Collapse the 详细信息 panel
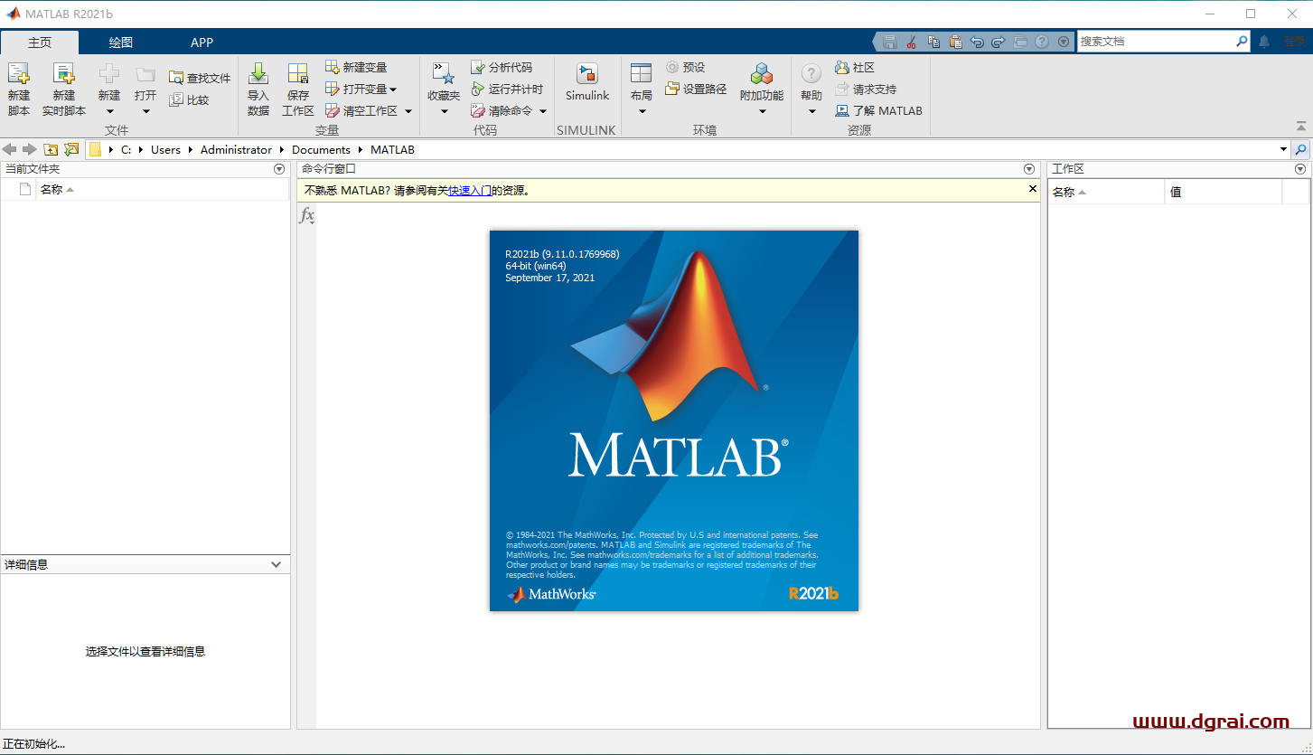The width and height of the screenshot is (1313, 755). (x=276, y=563)
